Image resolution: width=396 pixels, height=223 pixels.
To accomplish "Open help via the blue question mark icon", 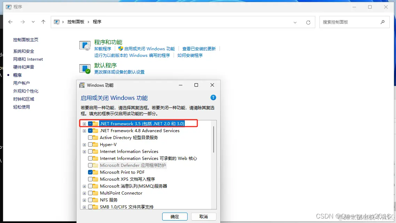I will pos(213,97).
